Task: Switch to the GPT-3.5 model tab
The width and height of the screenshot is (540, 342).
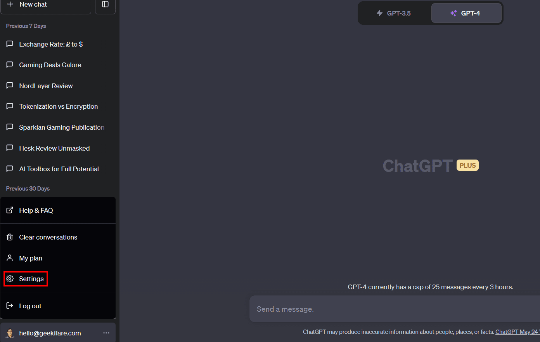Action: click(x=394, y=13)
